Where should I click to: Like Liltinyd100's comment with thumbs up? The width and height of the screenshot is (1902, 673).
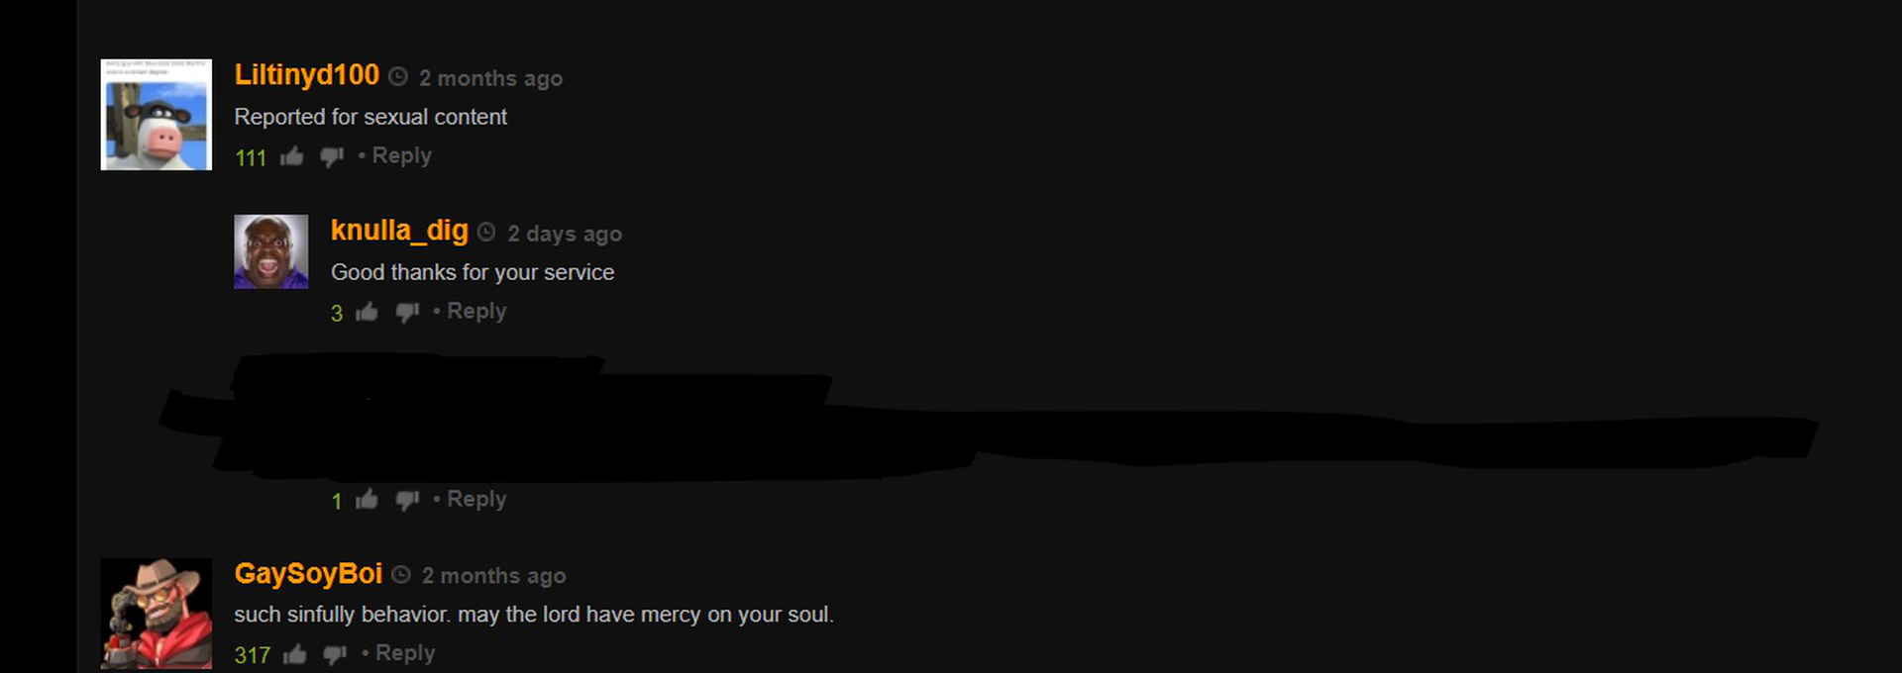click(291, 156)
